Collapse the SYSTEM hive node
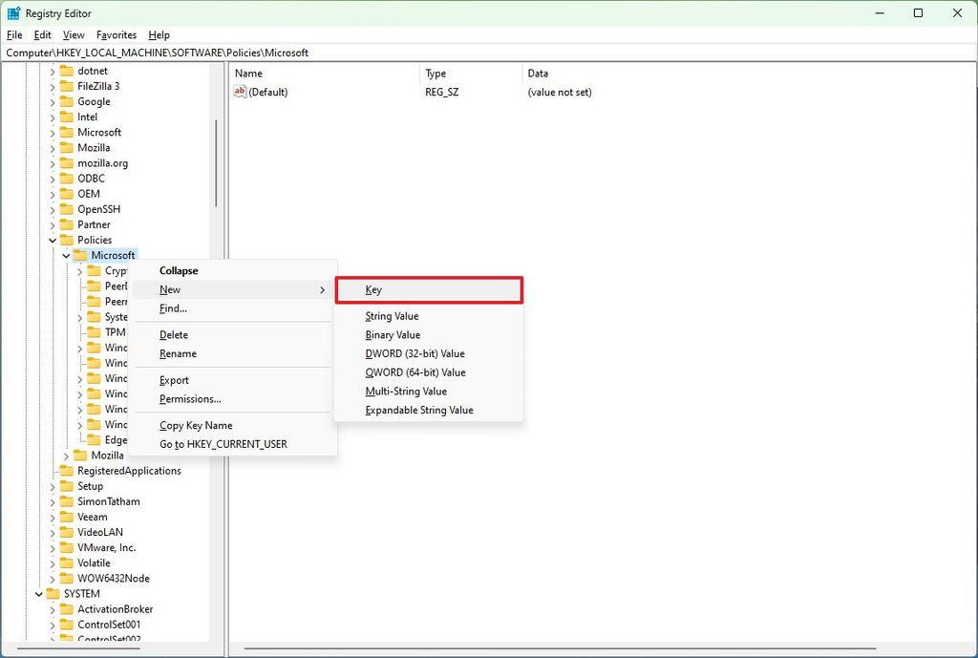Image resolution: width=978 pixels, height=658 pixels. pos(38,594)
